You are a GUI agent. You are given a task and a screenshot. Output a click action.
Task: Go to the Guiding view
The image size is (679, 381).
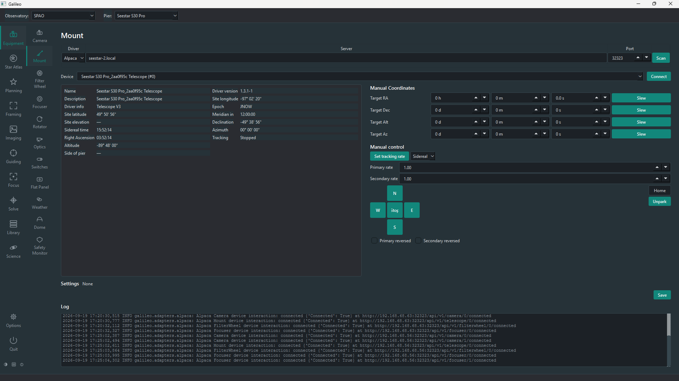[x=13, y=156]
